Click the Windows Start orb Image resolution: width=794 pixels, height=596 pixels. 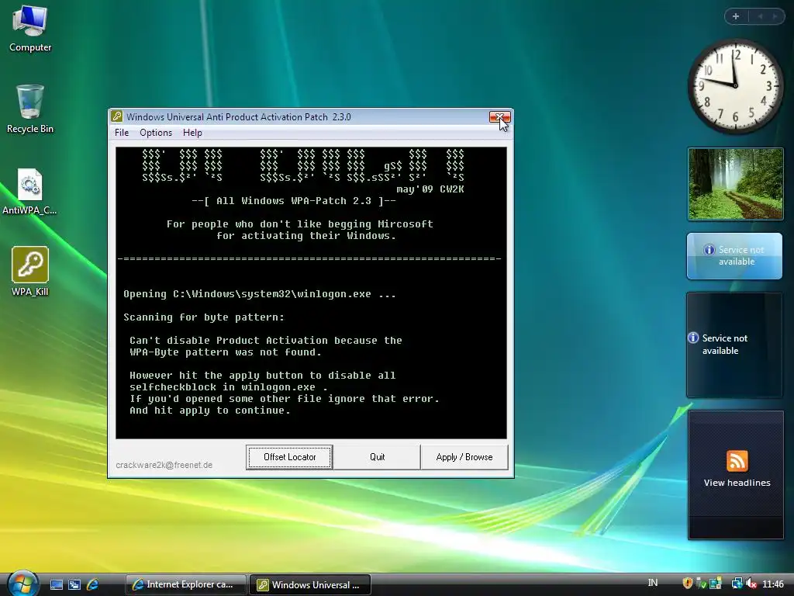tap(22, 584)
